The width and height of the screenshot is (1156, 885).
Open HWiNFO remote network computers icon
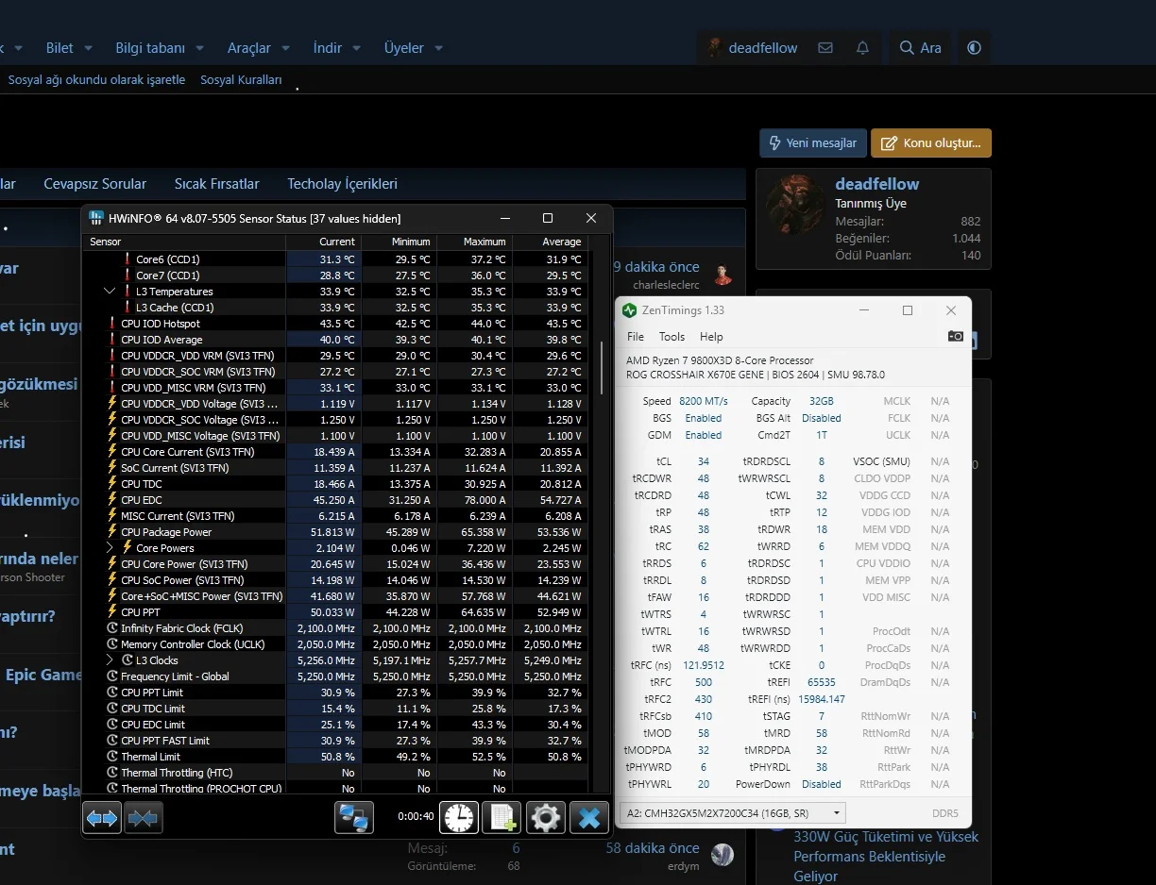(354, 817)
